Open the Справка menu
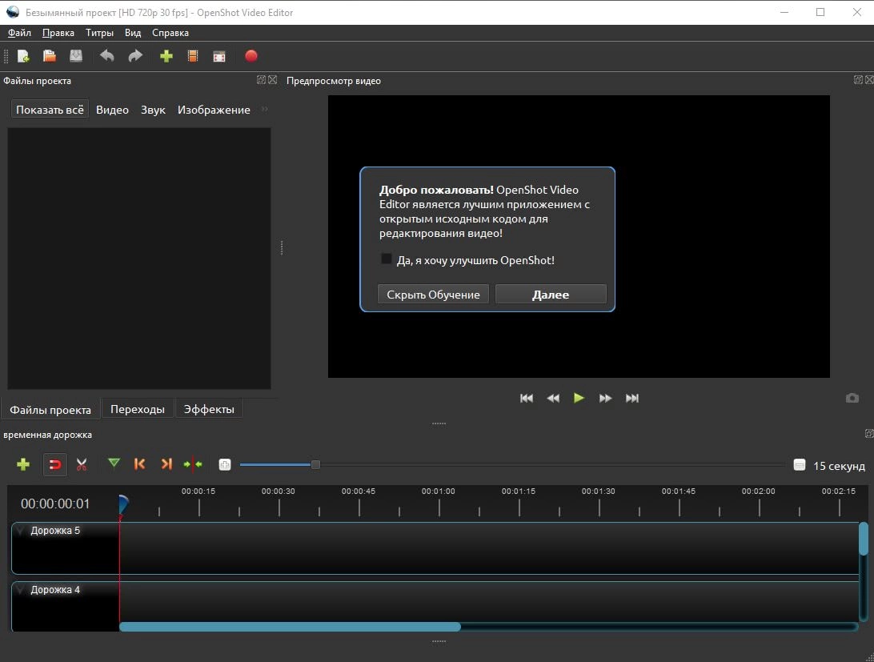The height and width of the screenshot is (662, 874). (170, 33)
